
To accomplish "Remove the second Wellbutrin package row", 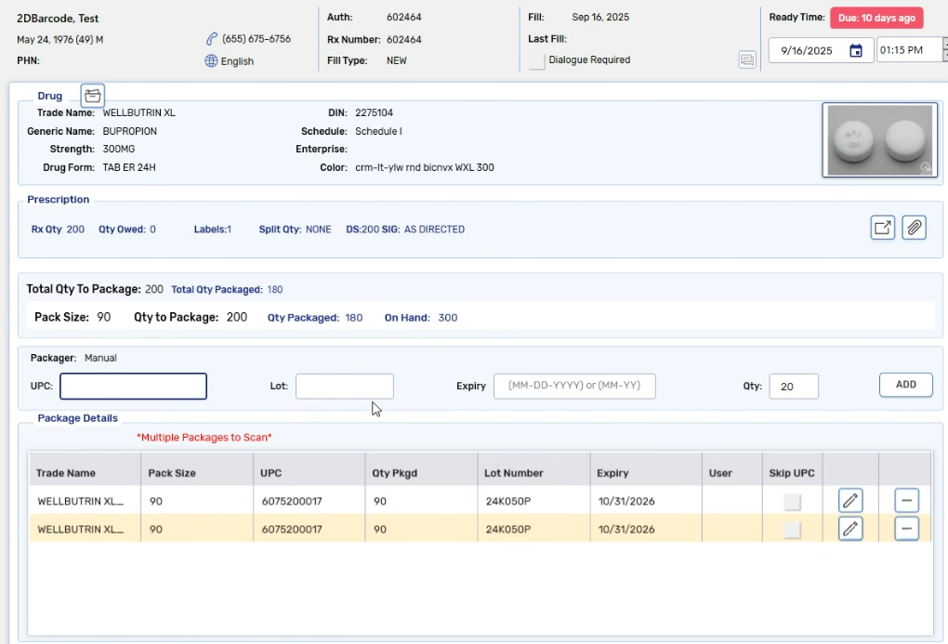I will (x=906, y=529).
